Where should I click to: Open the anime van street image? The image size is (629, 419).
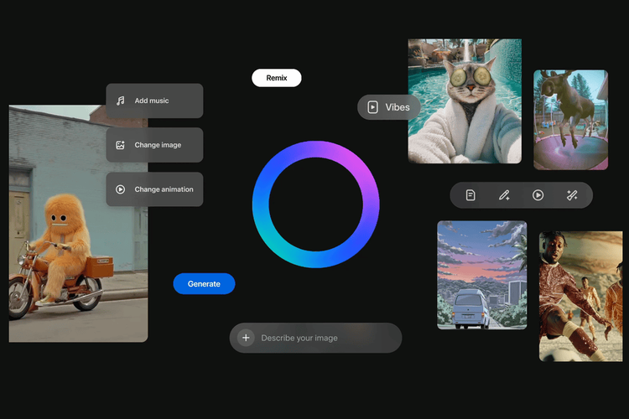(481, 275)
